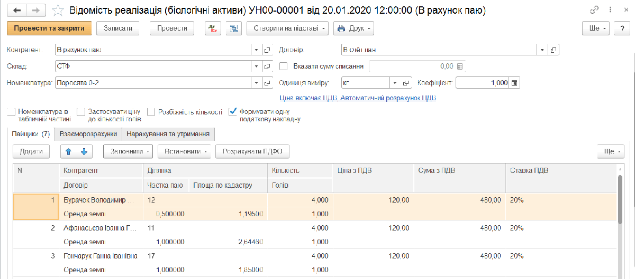Switch to Взаєморозрахунки tab
Image resolution: width=635 pixels, height=279 pixels.
point(88,134)
